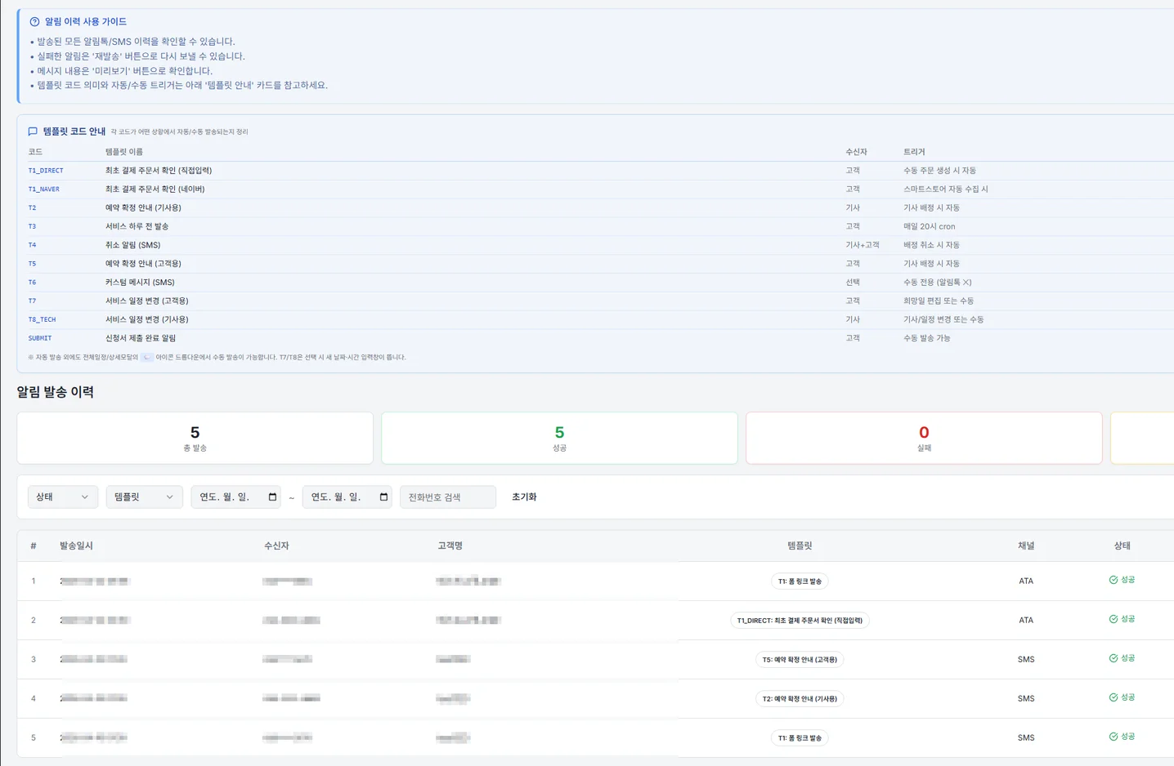Click the 고객명 column header

click(x=450, y=546)
